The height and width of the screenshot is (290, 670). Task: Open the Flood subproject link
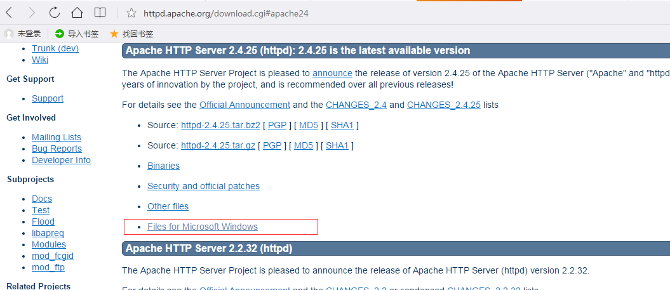[x=43, y=221]
